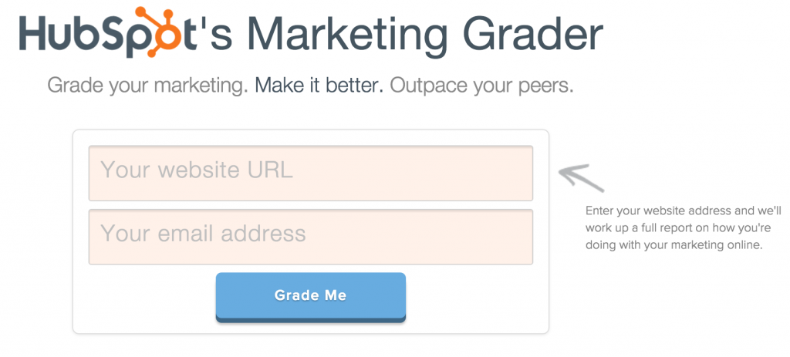Click the "Outpace your peers." tagline text
The image size is (790, 357).
point(481,86)
